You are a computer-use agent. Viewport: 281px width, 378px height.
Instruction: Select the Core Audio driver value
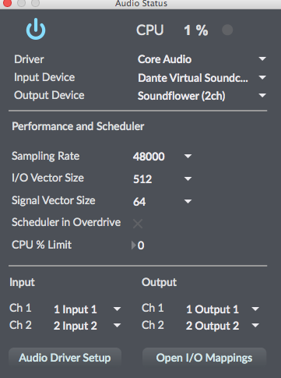(164, 59)
